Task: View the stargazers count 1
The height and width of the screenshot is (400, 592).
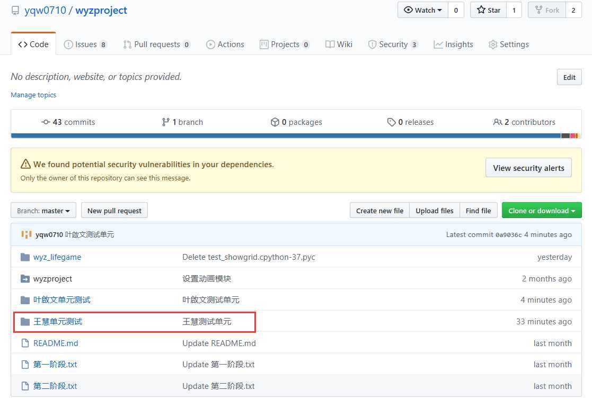Action: point(514,10)
